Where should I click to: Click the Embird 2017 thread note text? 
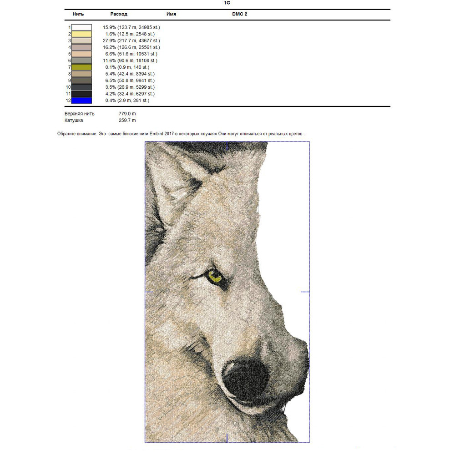point(181,134)
